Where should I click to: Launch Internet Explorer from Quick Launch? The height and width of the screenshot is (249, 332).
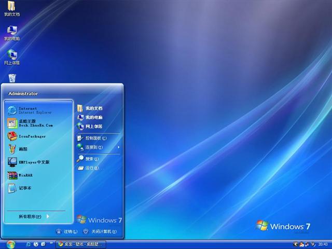point(28,244)
